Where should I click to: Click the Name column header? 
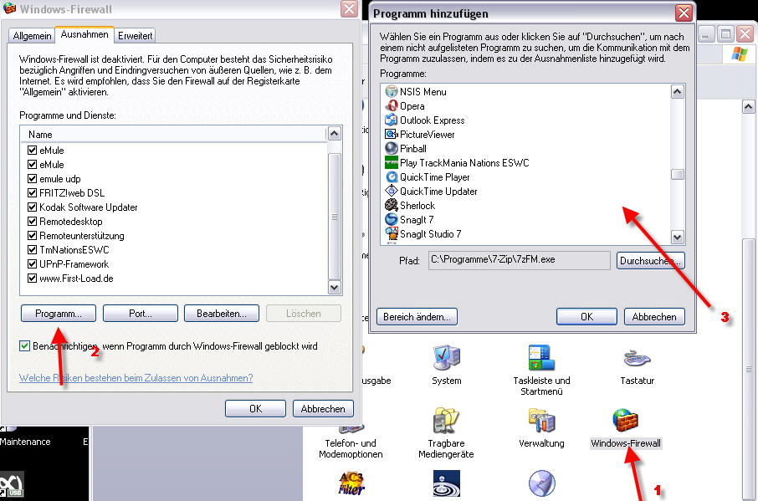[174, 135]
